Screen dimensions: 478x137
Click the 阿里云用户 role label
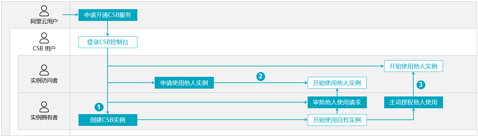[x=44, y=22]
